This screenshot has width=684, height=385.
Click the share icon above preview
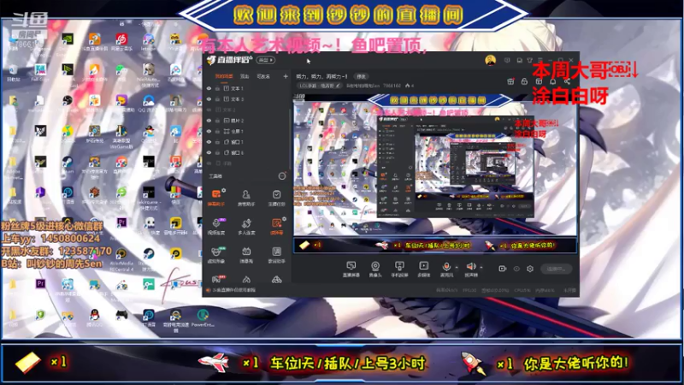coord(567,81)
